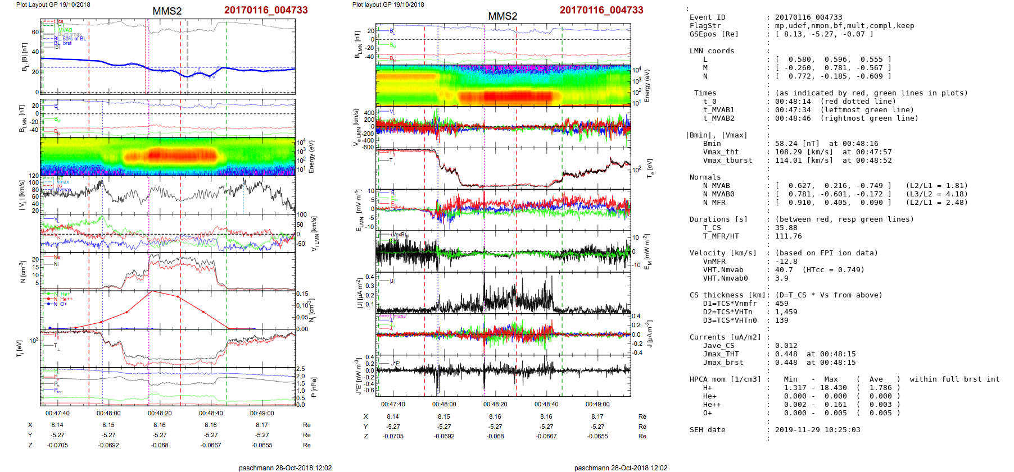Click N MFR normal '[ 0.910, 0.405, 0.090 ]'
This screenshot has height=472, width=1014.
tap(834, 203)
